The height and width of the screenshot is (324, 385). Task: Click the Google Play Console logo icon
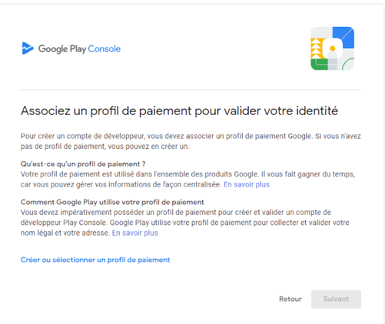28,49
